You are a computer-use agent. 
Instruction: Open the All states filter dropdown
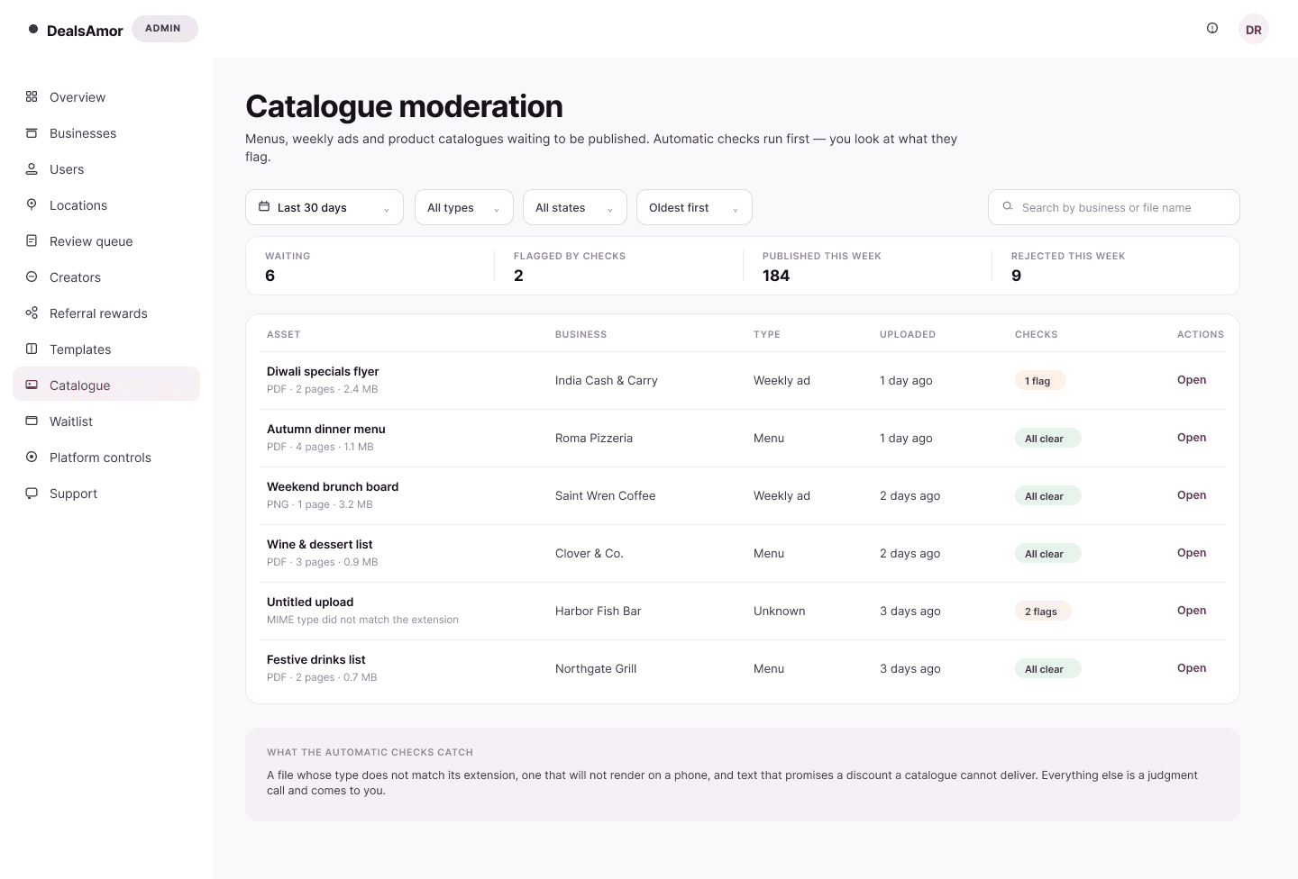pyautogui.click(x=575, y=207)
